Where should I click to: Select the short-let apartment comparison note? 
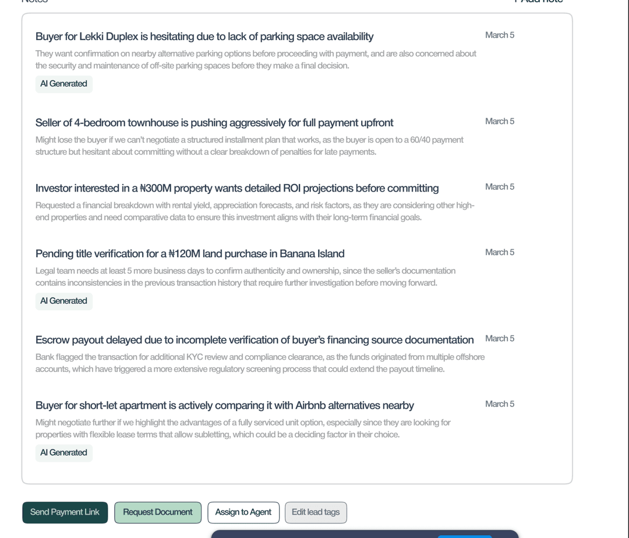click(224, 405)
